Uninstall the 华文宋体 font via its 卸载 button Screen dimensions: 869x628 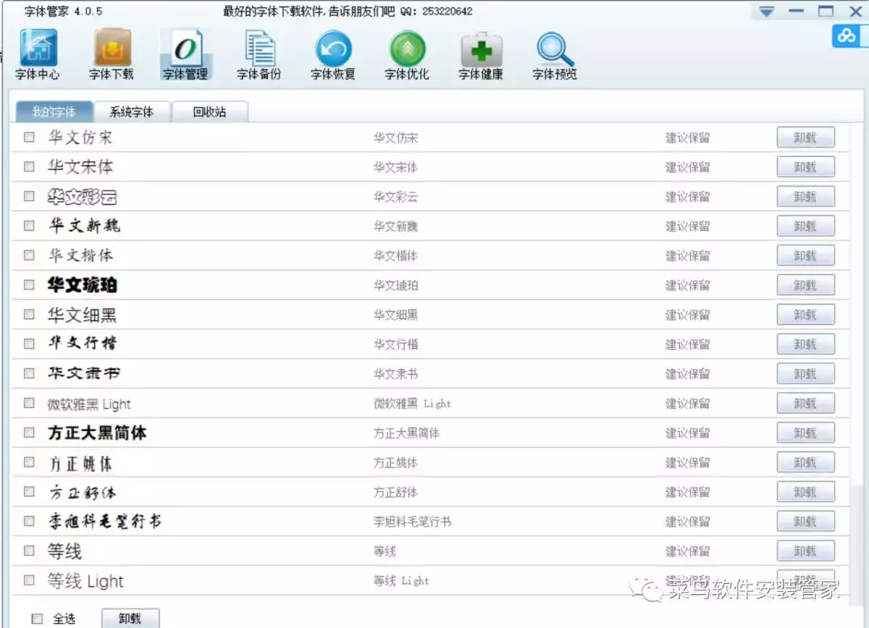(x=805, y=166)
